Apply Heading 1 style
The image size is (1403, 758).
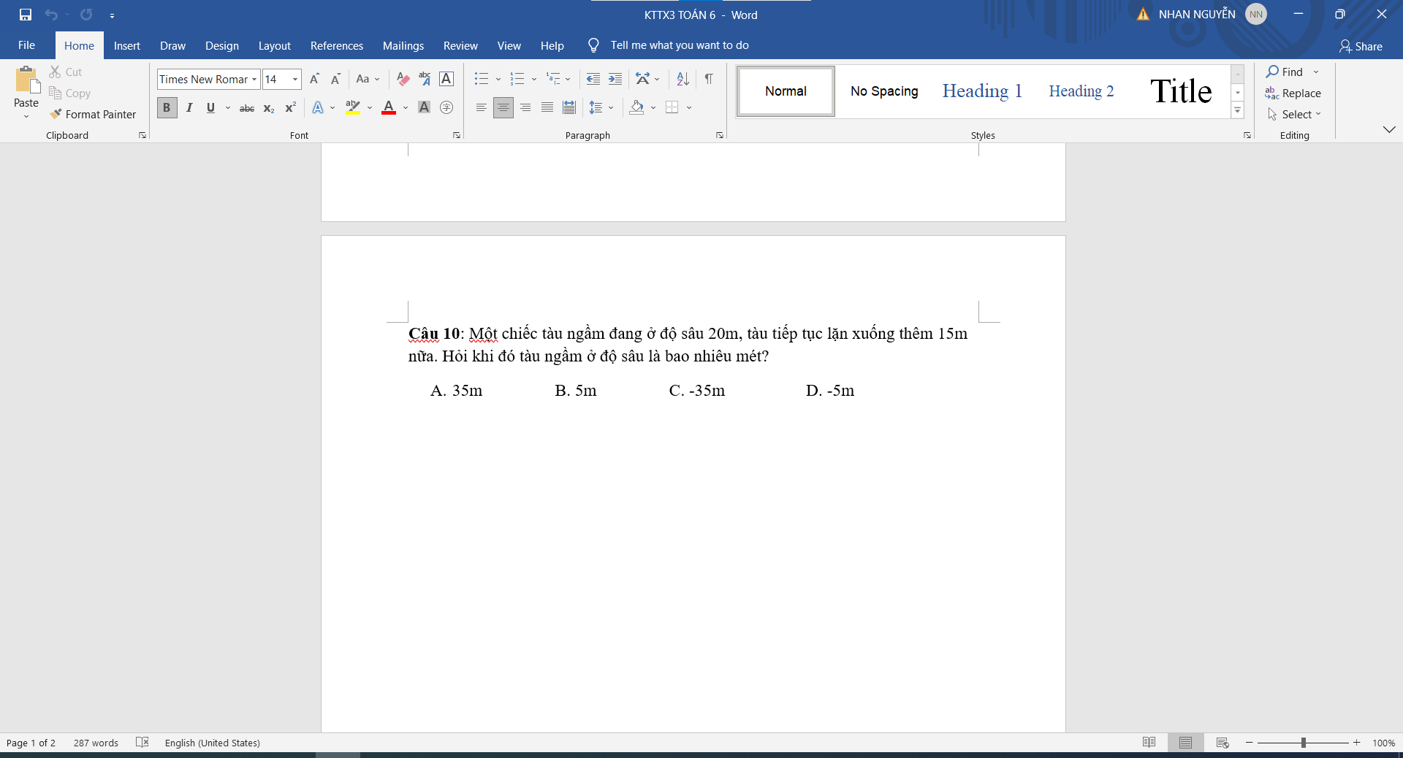(982, 91)
